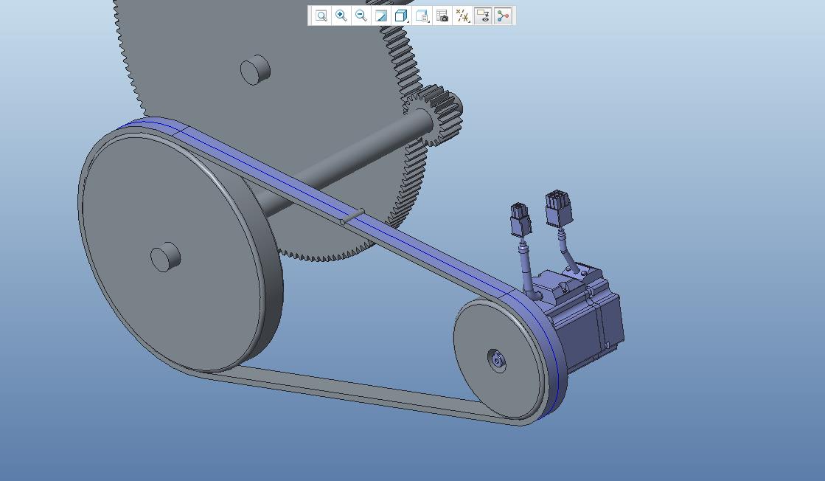Click the Zoom Out magnifier icon
The height and width of the screenshot is (481, 825).
pyautogui.click(x=361, y=15)
